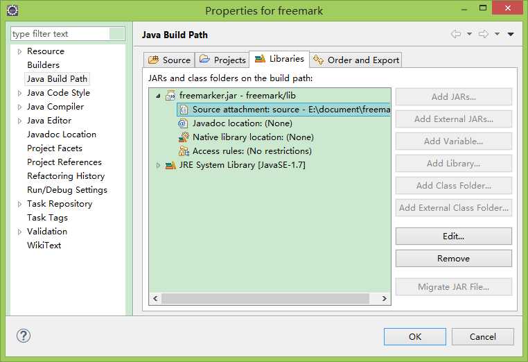Select the Source attachment row
528x362 pixels.
284,110
